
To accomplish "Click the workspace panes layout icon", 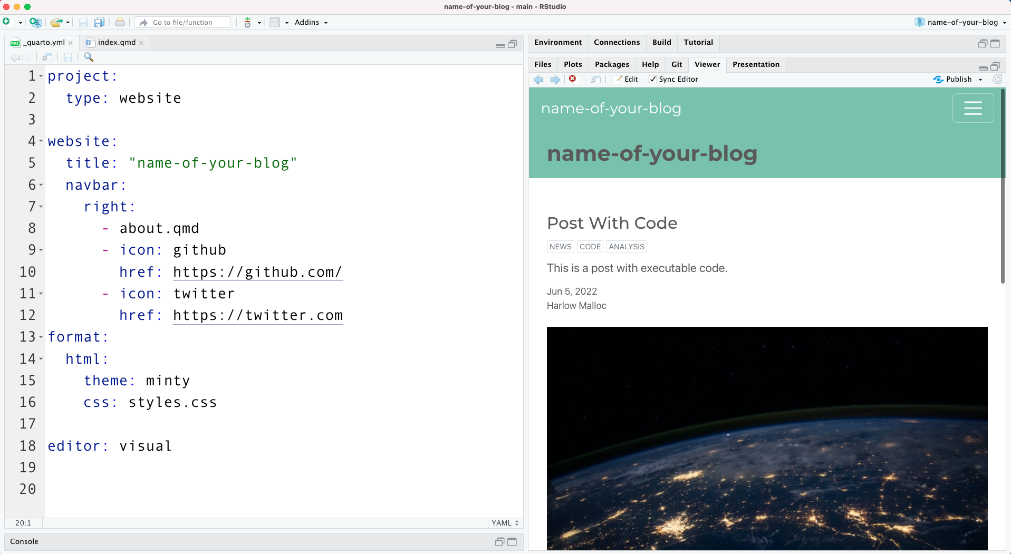I will [275, 22].
